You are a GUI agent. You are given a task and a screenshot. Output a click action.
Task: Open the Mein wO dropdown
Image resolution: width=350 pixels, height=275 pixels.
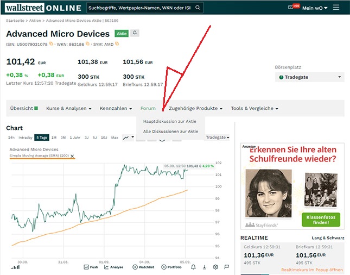click(315, 8)
